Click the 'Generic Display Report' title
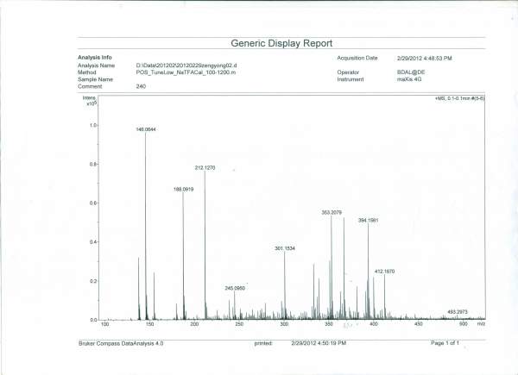The width and height of the screenshot is (518, 375). (281, 43)
